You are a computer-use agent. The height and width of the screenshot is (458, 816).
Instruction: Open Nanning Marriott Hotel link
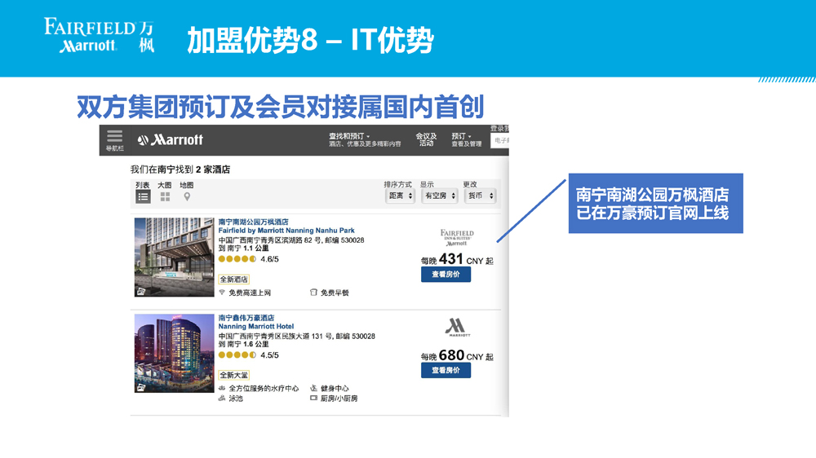tap(256, 327)
